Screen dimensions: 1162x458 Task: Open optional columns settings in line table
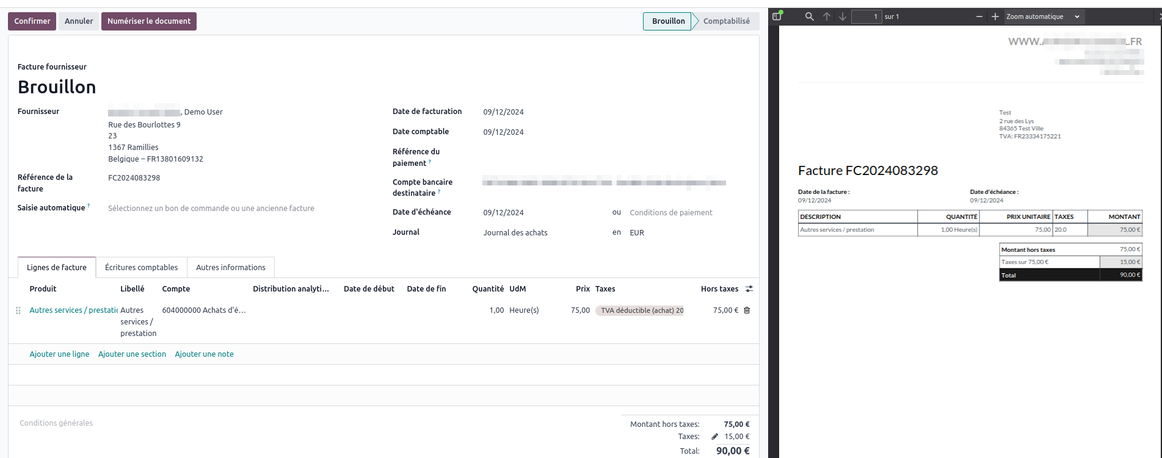[x=749, y=289]
